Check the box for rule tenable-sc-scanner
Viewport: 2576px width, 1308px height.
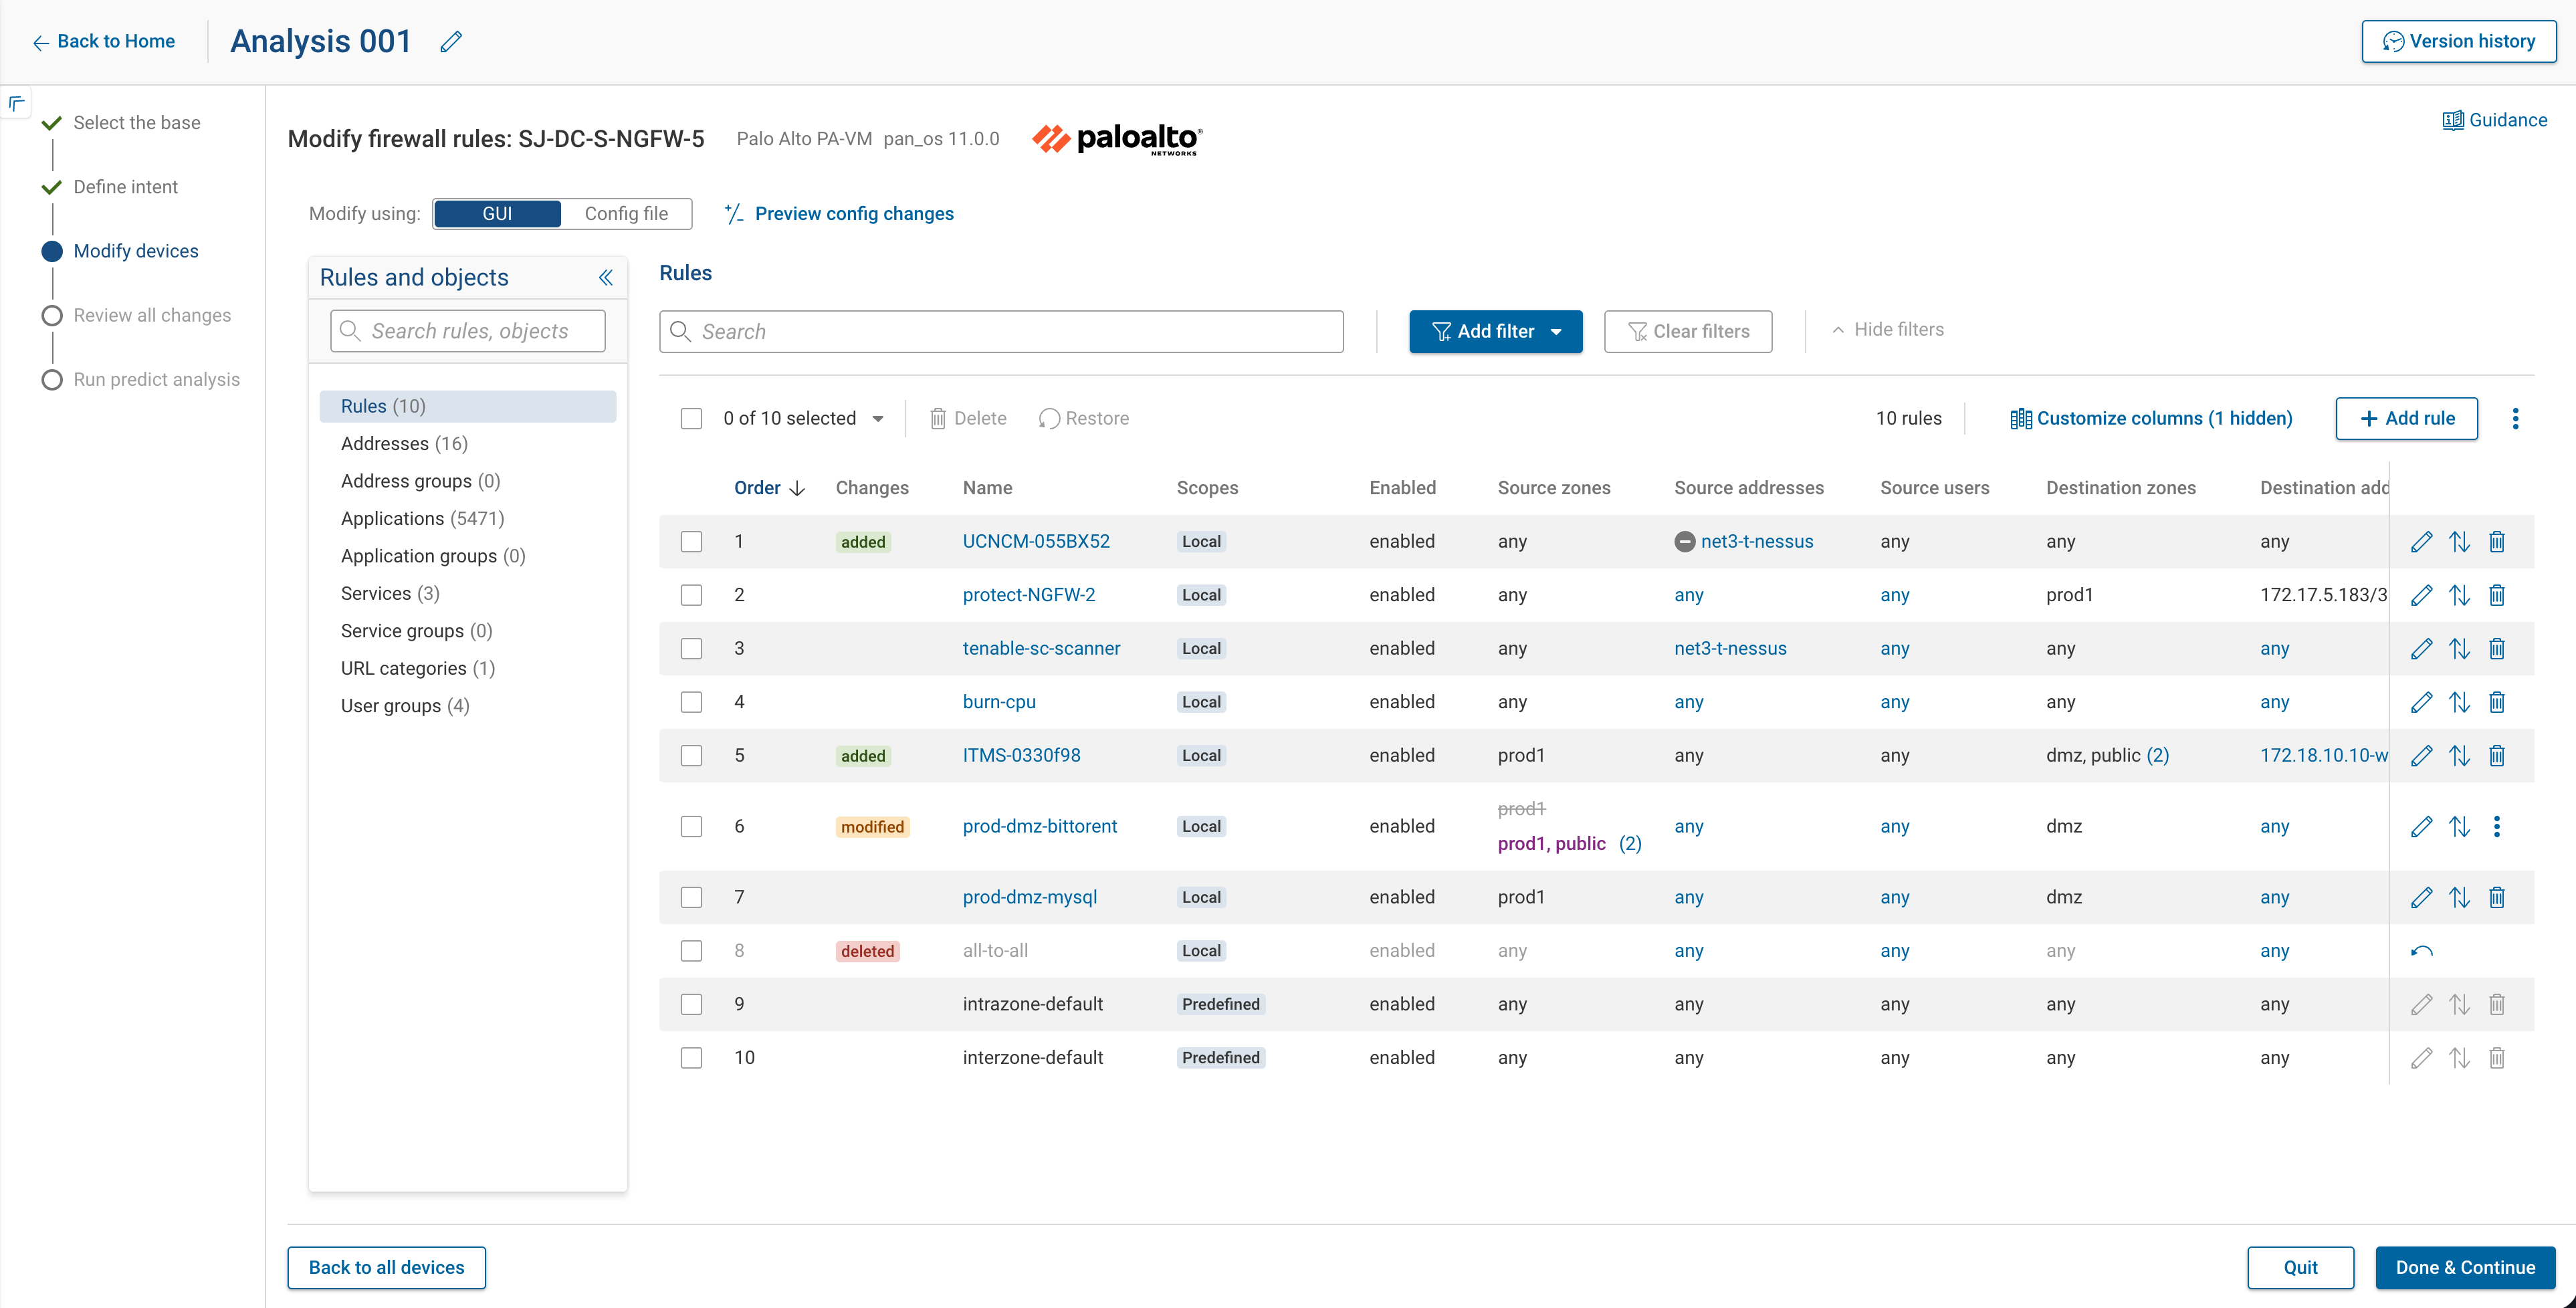pyautogui.click(x=691, y=648)
